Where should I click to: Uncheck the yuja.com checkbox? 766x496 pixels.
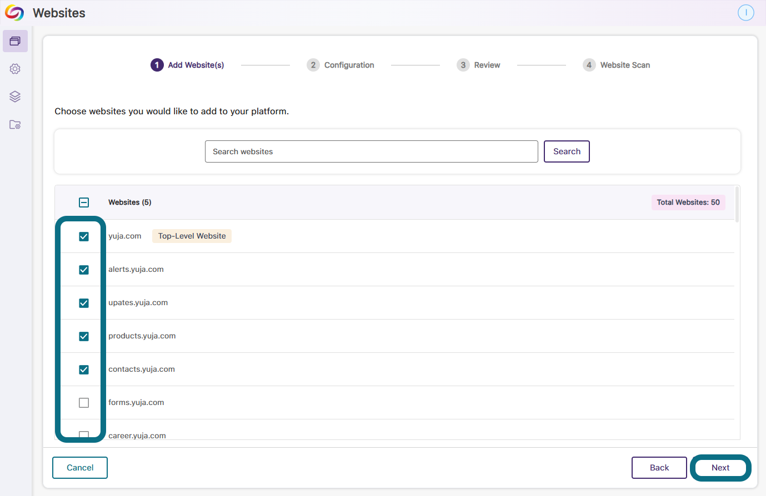(84, 236)
